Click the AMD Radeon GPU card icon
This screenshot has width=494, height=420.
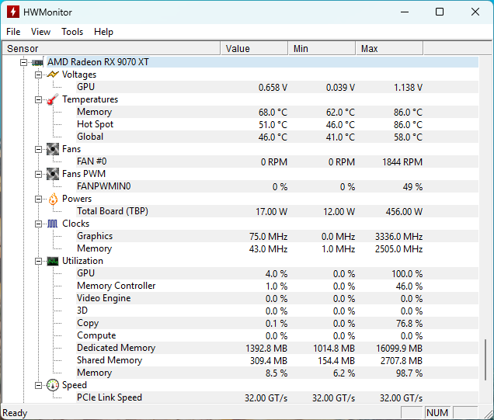37,62
